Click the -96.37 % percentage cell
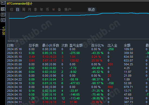 (x=97, y=79)
